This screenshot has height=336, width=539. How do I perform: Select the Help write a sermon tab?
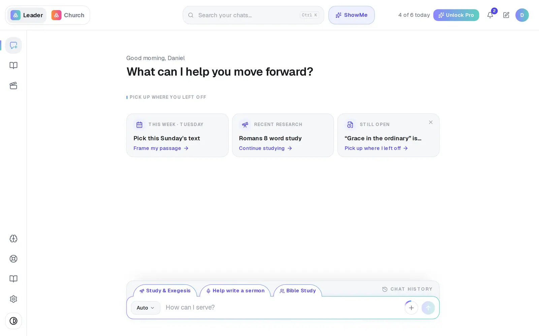click(x=235, y=291)
